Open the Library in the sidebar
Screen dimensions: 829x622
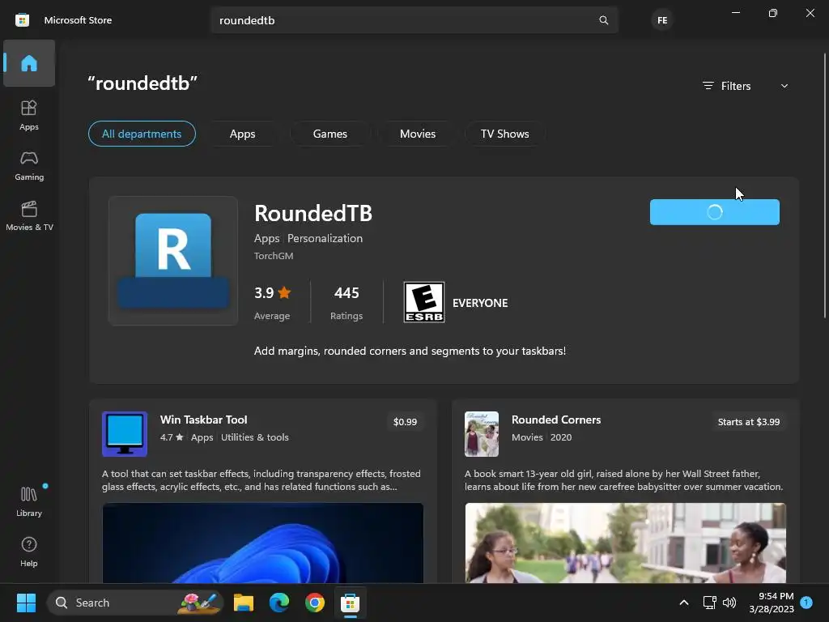29,501
